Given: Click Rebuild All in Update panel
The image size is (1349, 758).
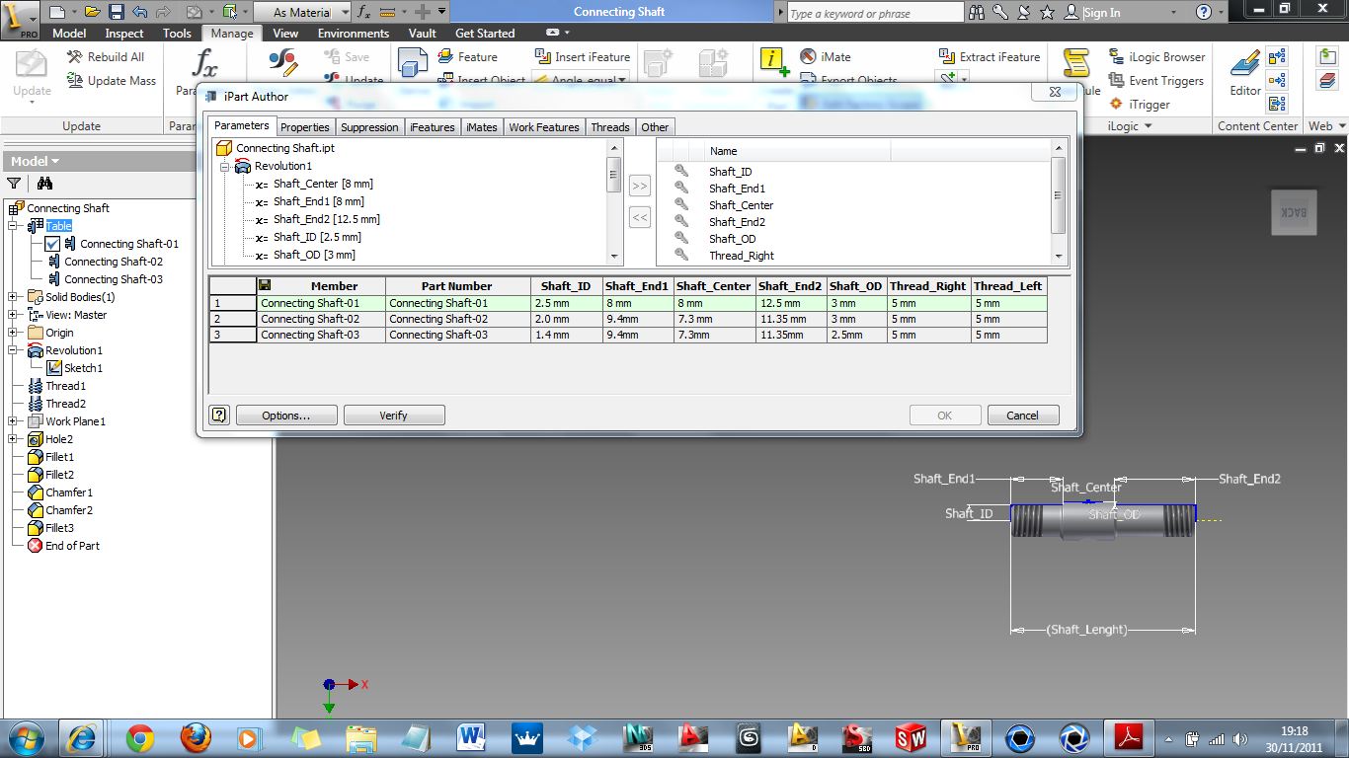Looking at the screenshot, I should 106,57.
